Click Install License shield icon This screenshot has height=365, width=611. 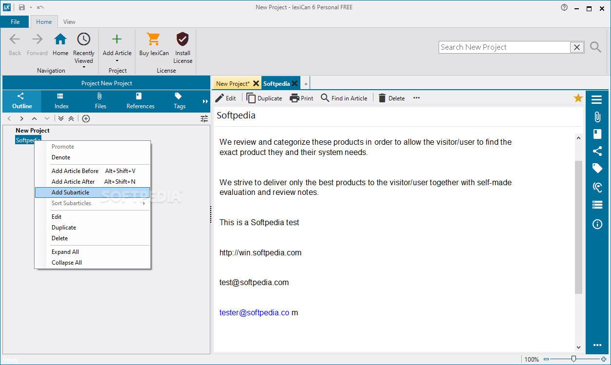point(183,39)
